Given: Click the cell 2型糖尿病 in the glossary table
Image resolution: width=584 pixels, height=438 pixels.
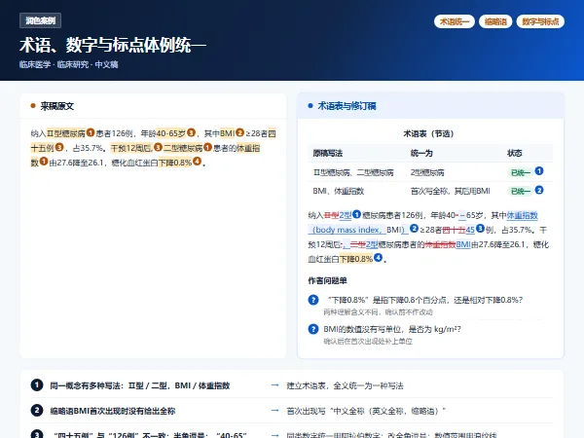Looking at the screenshot, I should tap(427, 172).
